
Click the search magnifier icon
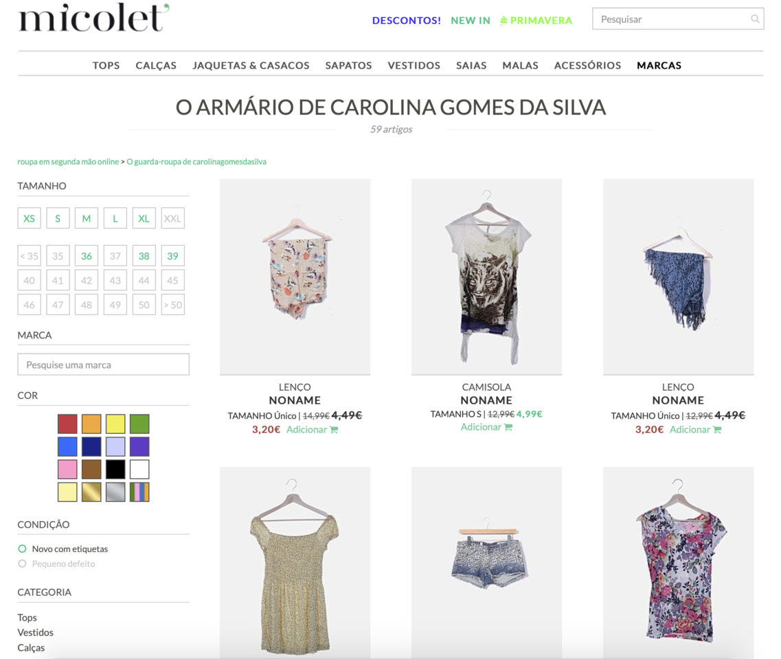tap(755, 19)
